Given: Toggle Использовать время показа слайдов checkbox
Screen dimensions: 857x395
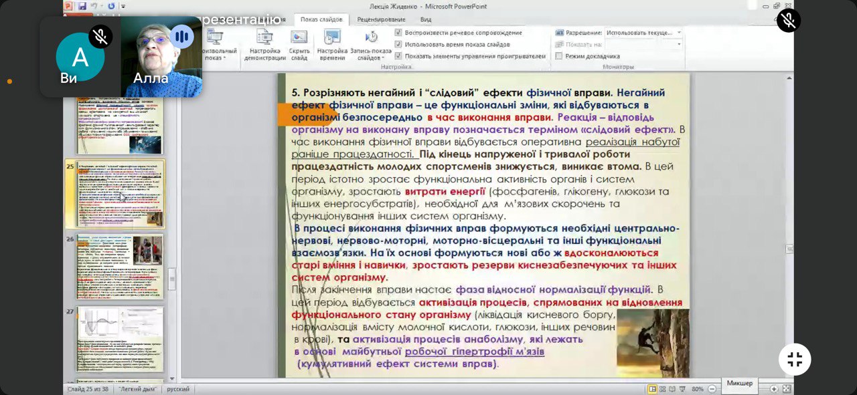Looking at the screenshot, I should pyautogui.click(x=398, y=44).
